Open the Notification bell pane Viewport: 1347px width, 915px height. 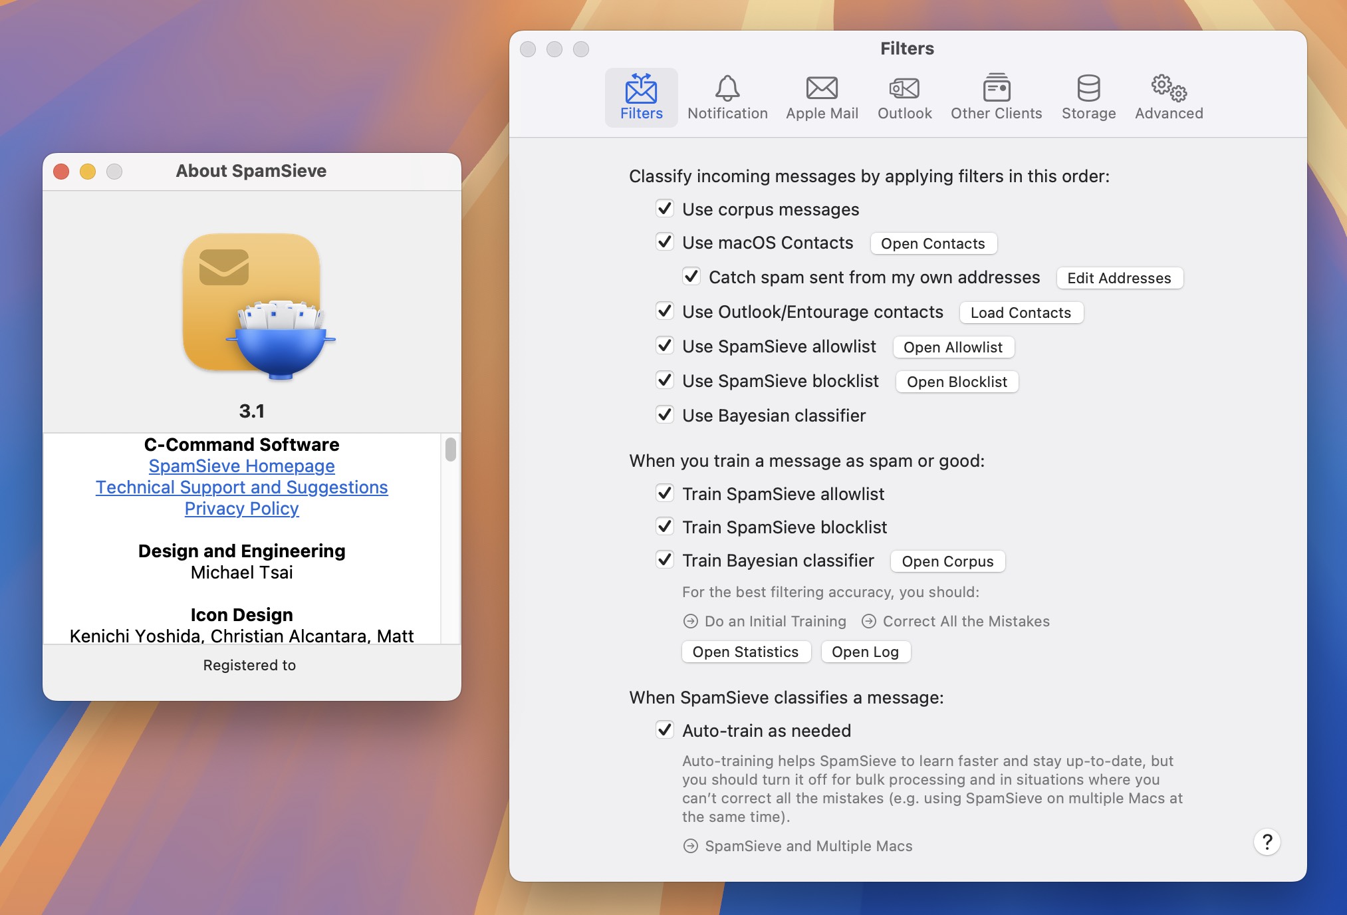click(x=727, y=97)
